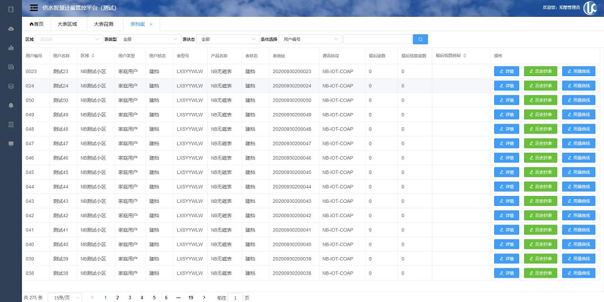Click meter address 20200930200038 cell

291,273
